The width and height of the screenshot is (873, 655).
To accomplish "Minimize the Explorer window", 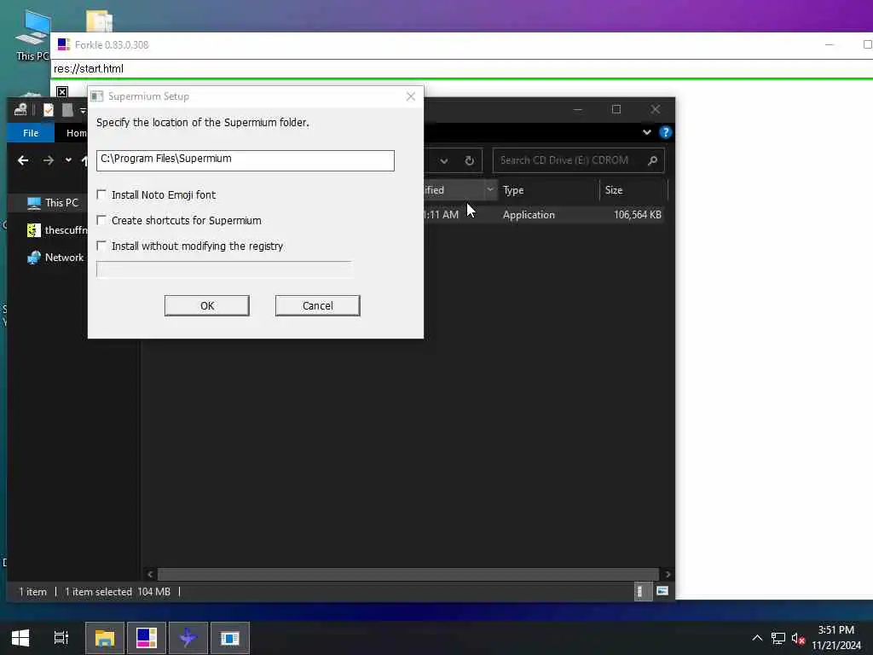I will pos(577,109).
